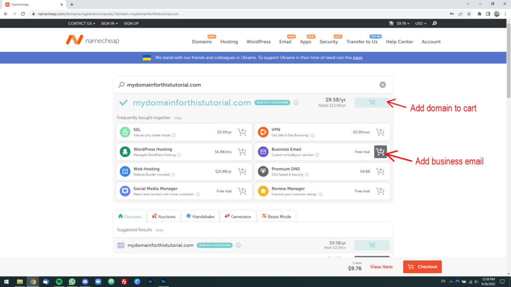Add Social Media Manager to cart
This screenshot has width=511, height=287.
pos(242,191)
